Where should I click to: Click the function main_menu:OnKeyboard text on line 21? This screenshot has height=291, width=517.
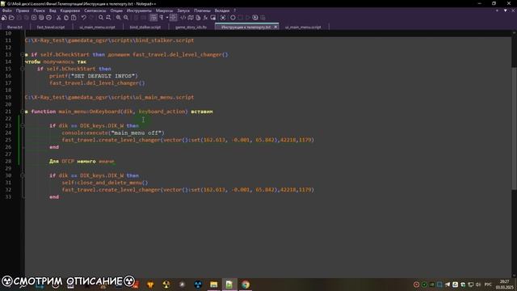pyautogui.click(x=77, y=112)
